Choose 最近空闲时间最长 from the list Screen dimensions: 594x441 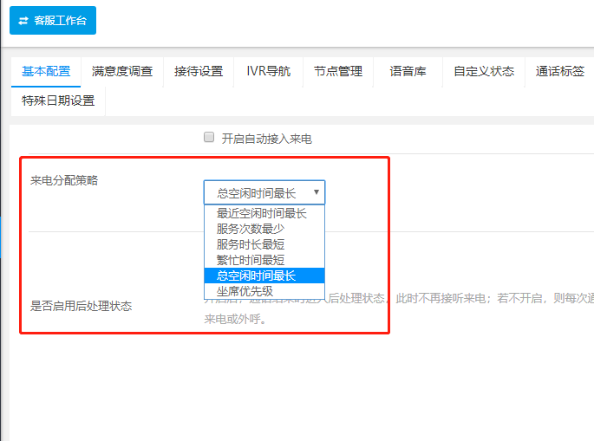click(x=262, y=213)
